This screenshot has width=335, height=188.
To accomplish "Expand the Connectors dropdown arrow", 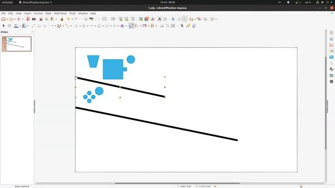I will coord(71,26).
